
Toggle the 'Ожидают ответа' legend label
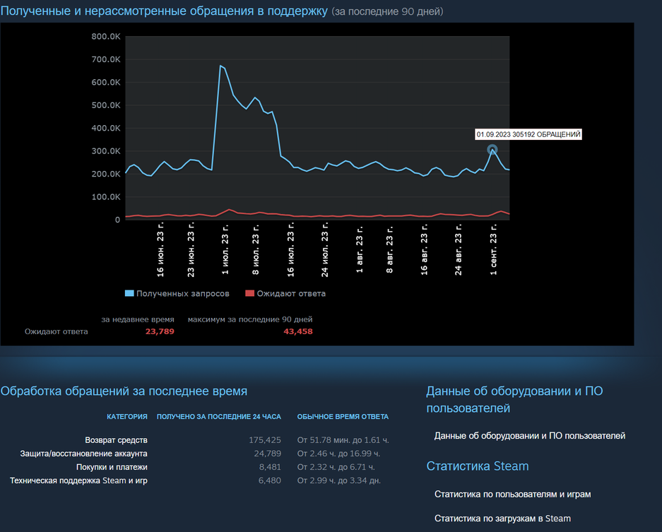291,293
